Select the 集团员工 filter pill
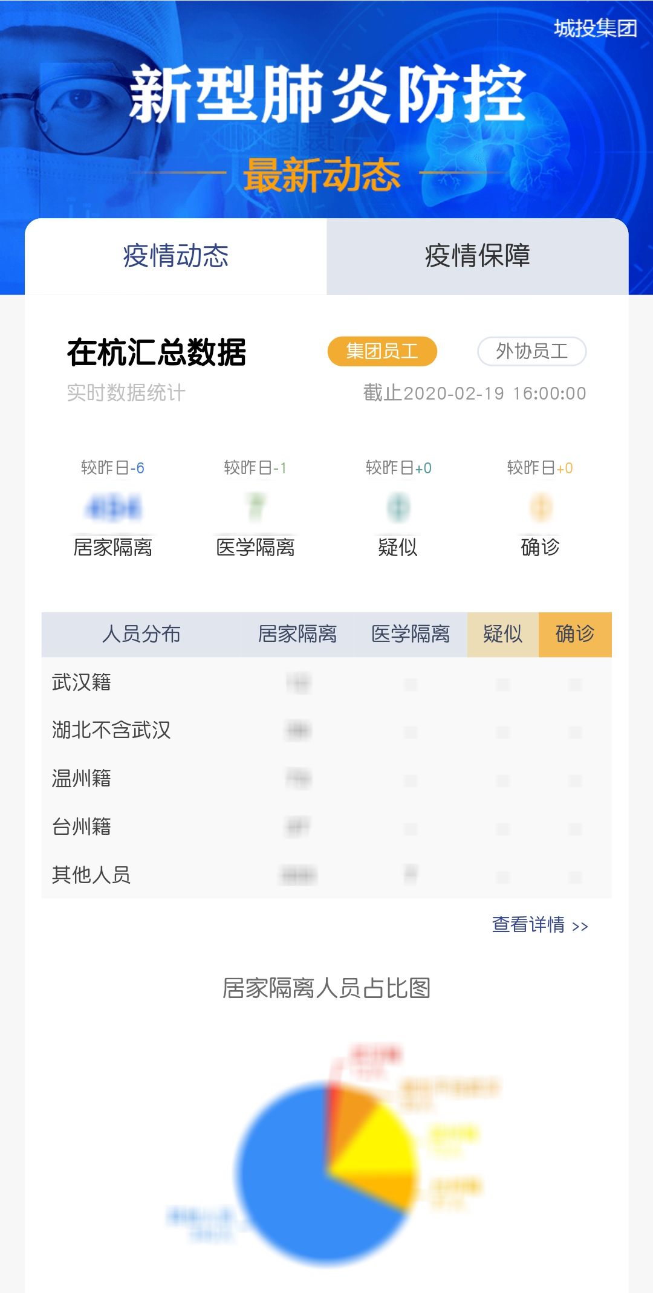Image resolution: width=653 pixels, height=1293 pixels. (x=382, y=351)
